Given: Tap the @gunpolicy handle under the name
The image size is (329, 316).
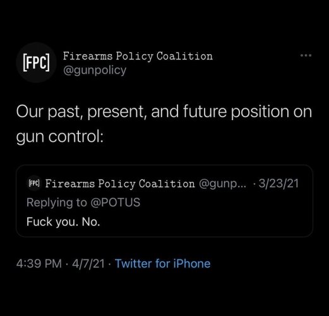Looking at the screenshot, I should pyautogui.click(x=95, y=70).
